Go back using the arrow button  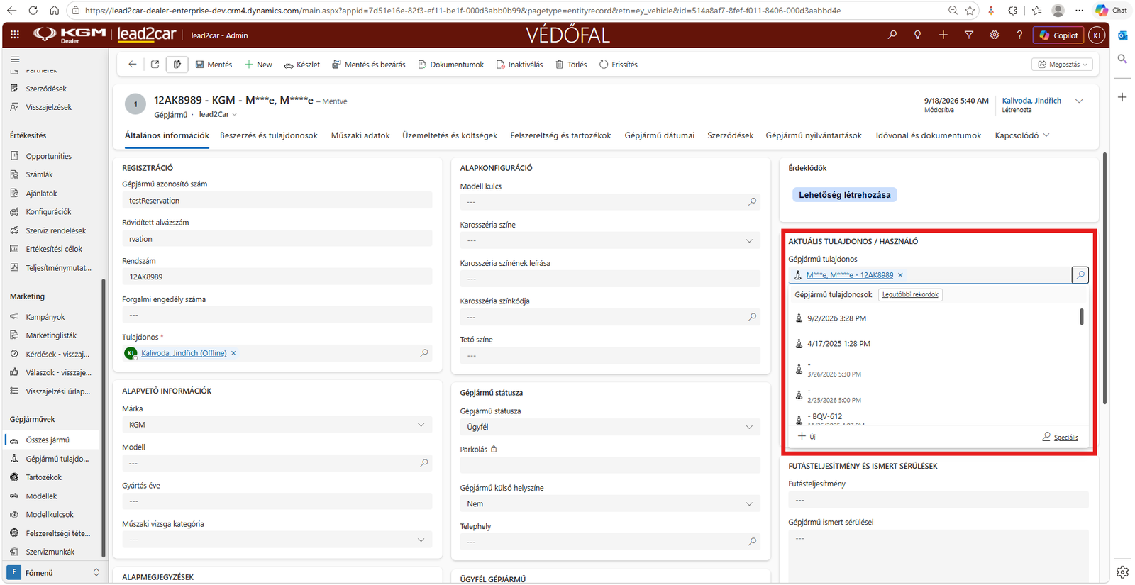(133, 65)
